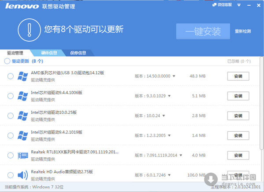
Task: Click Windows icon of AMD chipset driver
Action: pyautogui.click(x=23, y=76)
